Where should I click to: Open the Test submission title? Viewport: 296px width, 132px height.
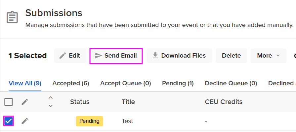pyautogui.click(x=127, y=121)
